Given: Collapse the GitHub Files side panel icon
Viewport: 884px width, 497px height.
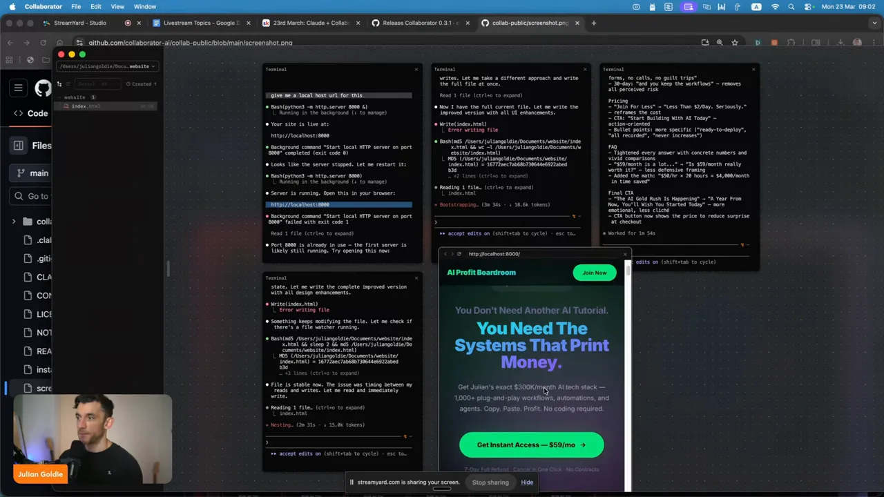Looking at the screenshot, I should [19, 146].
